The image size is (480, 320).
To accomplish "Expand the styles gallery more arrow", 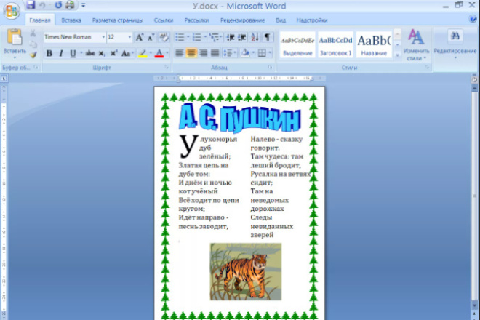I will 397,55.
